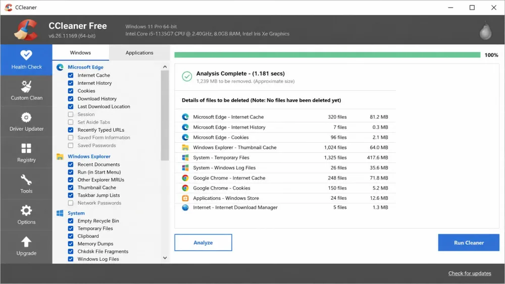Collapse the System section heading
The width and height of the screenshot is (505, 284).
(x=76, y=213)
